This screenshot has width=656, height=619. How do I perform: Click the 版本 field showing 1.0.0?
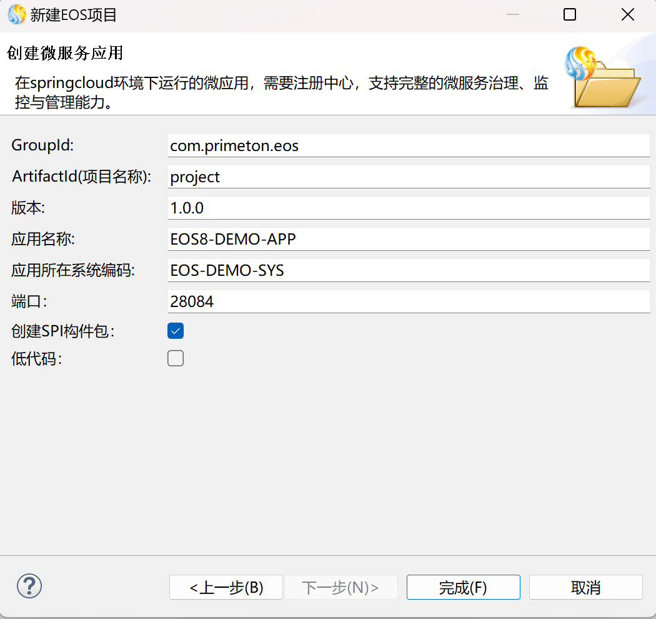point(409,208)
